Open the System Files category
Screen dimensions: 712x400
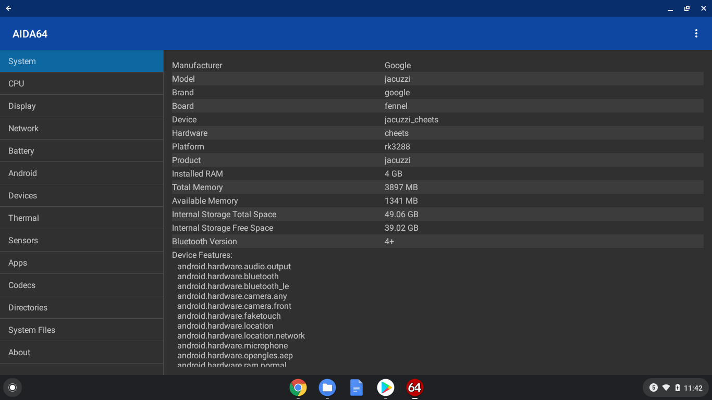82,330
